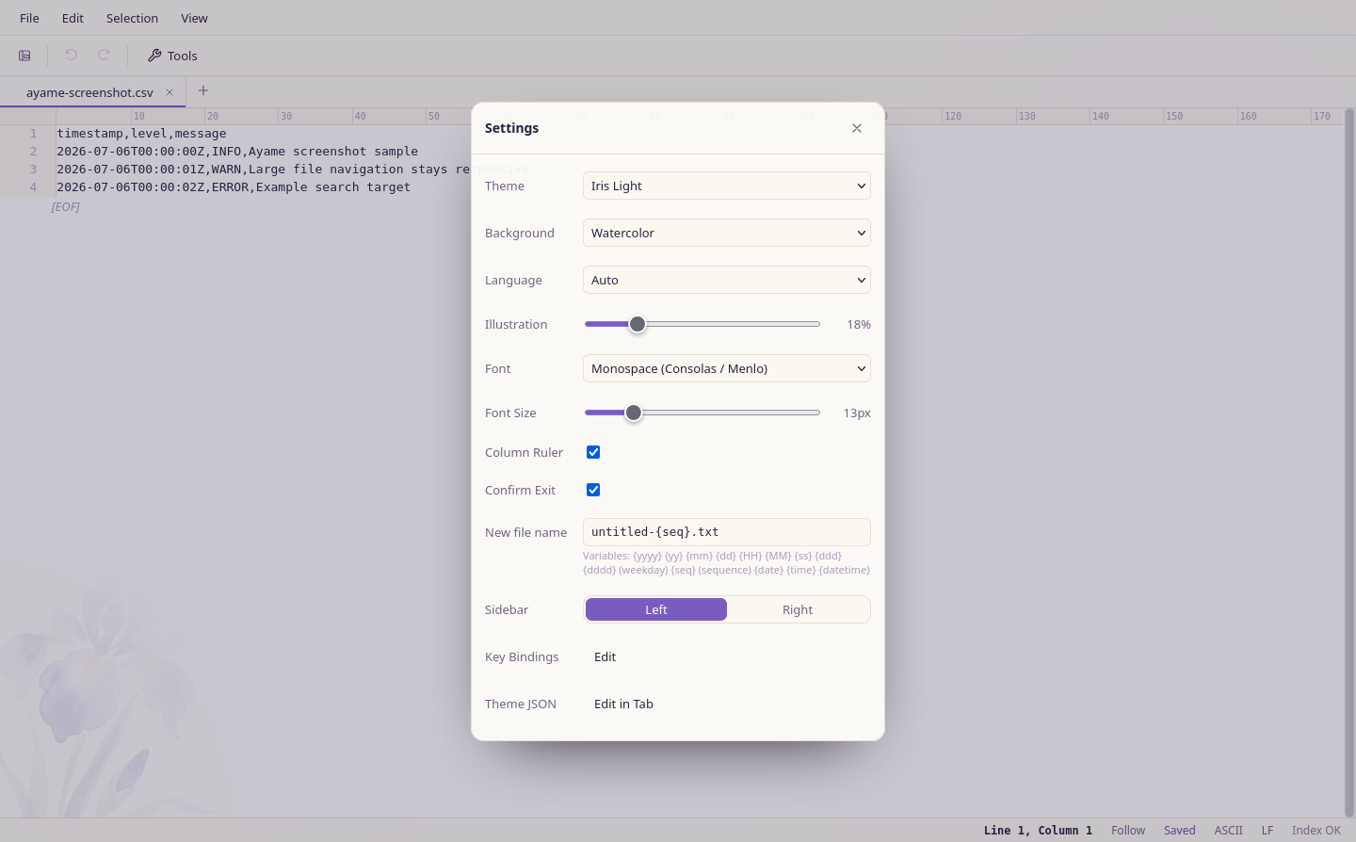
Task: Close the Settings dialog
Action: (857, 128)
